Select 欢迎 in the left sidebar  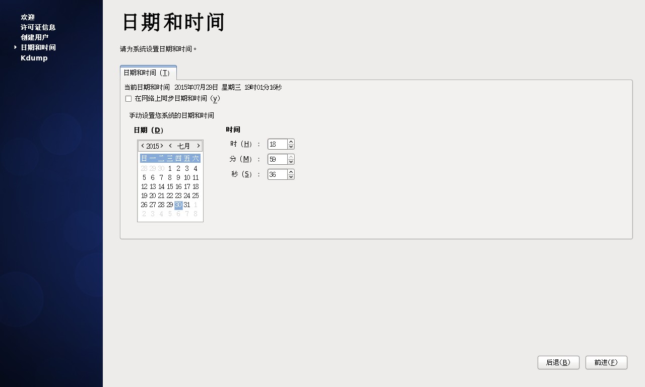coord(28,17)
